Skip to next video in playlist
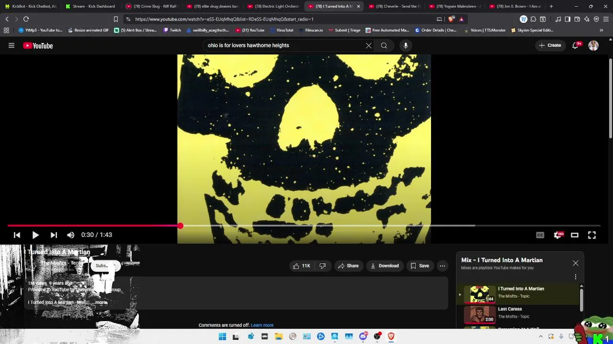Viewport: 613px width, 344px height. pyautogui.click(x=54, y=235)
